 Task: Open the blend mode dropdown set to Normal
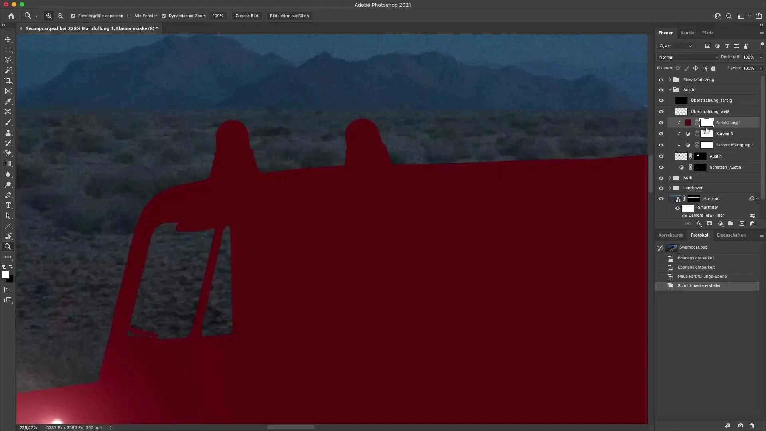(688, 57)
